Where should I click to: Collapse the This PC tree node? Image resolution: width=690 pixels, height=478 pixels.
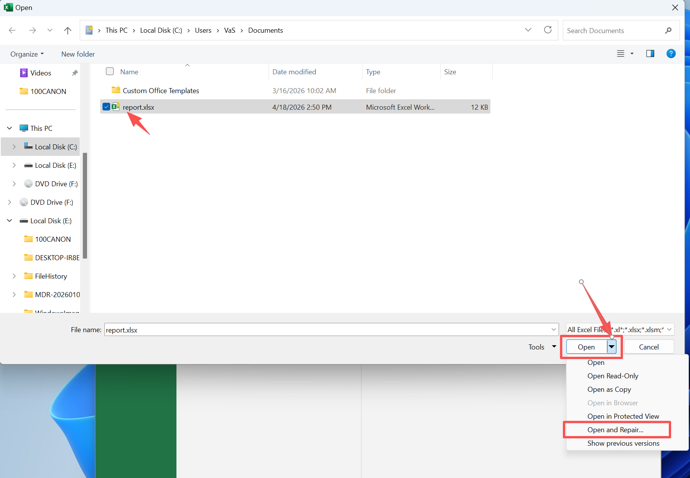pos(10,128)
